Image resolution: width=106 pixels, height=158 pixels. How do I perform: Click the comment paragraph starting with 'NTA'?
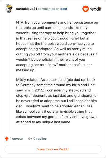pos(57,46)
